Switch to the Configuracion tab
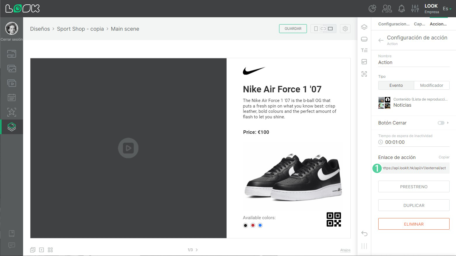 394,24
